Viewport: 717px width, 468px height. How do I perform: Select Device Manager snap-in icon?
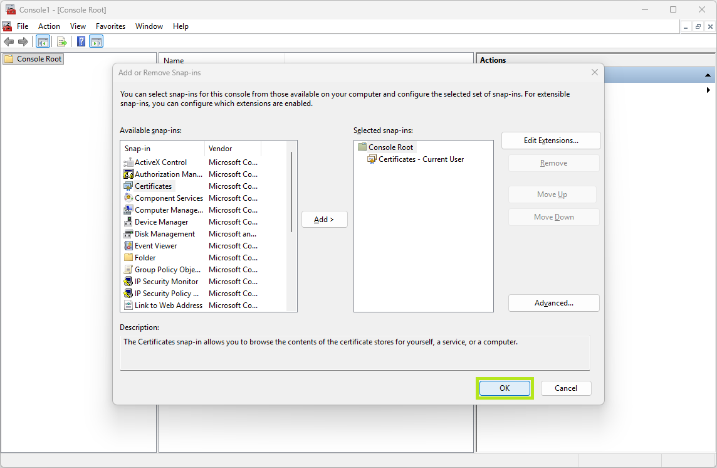pyautogui.click(x=128, y=221)
